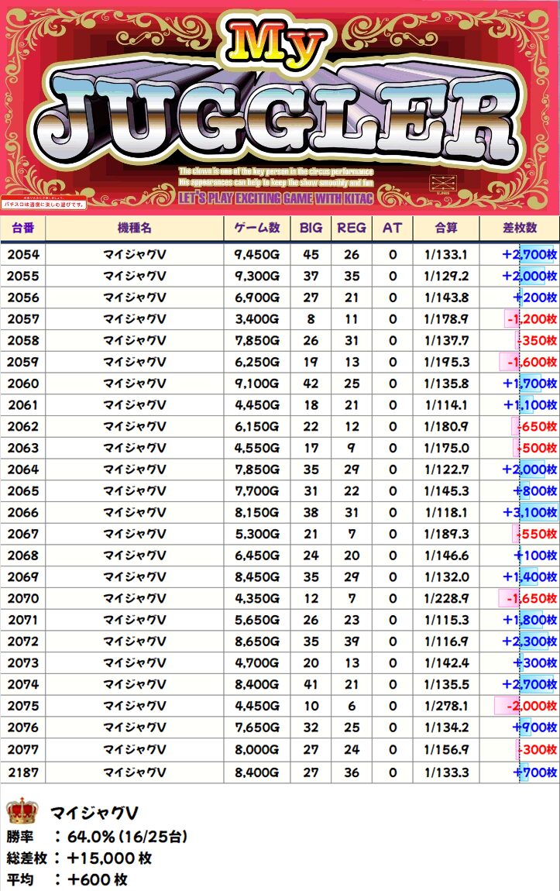Screen dimensions: 560x891
Task: Click the 1/278.1 combined rate cell
Action: click(x=446, y=707)
